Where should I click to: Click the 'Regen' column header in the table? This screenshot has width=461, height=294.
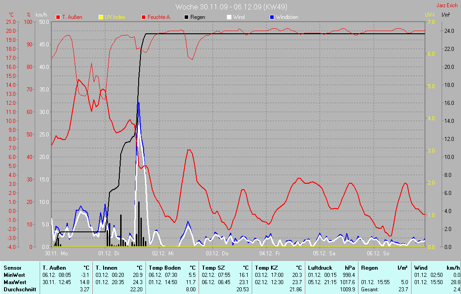coord(370,268)
